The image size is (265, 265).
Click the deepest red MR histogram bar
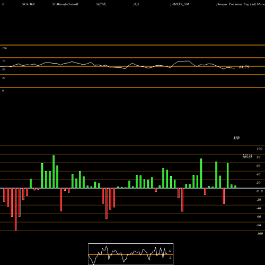16,209
